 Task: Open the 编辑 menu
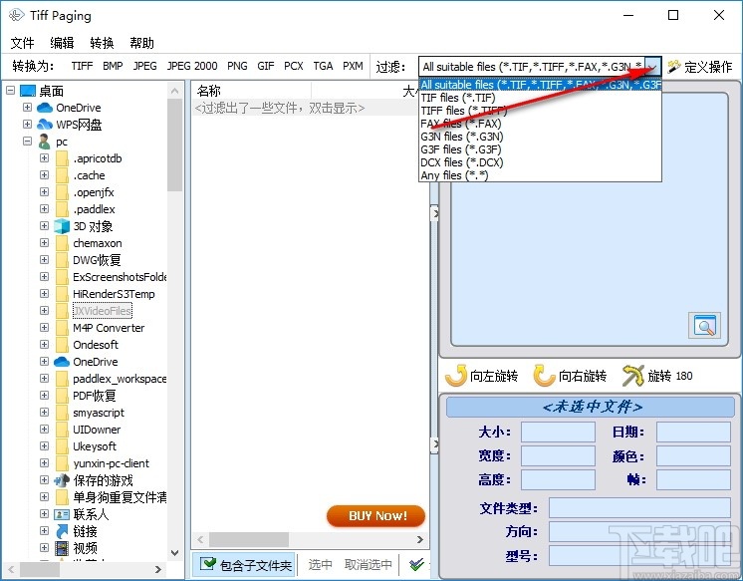point(62,43)
